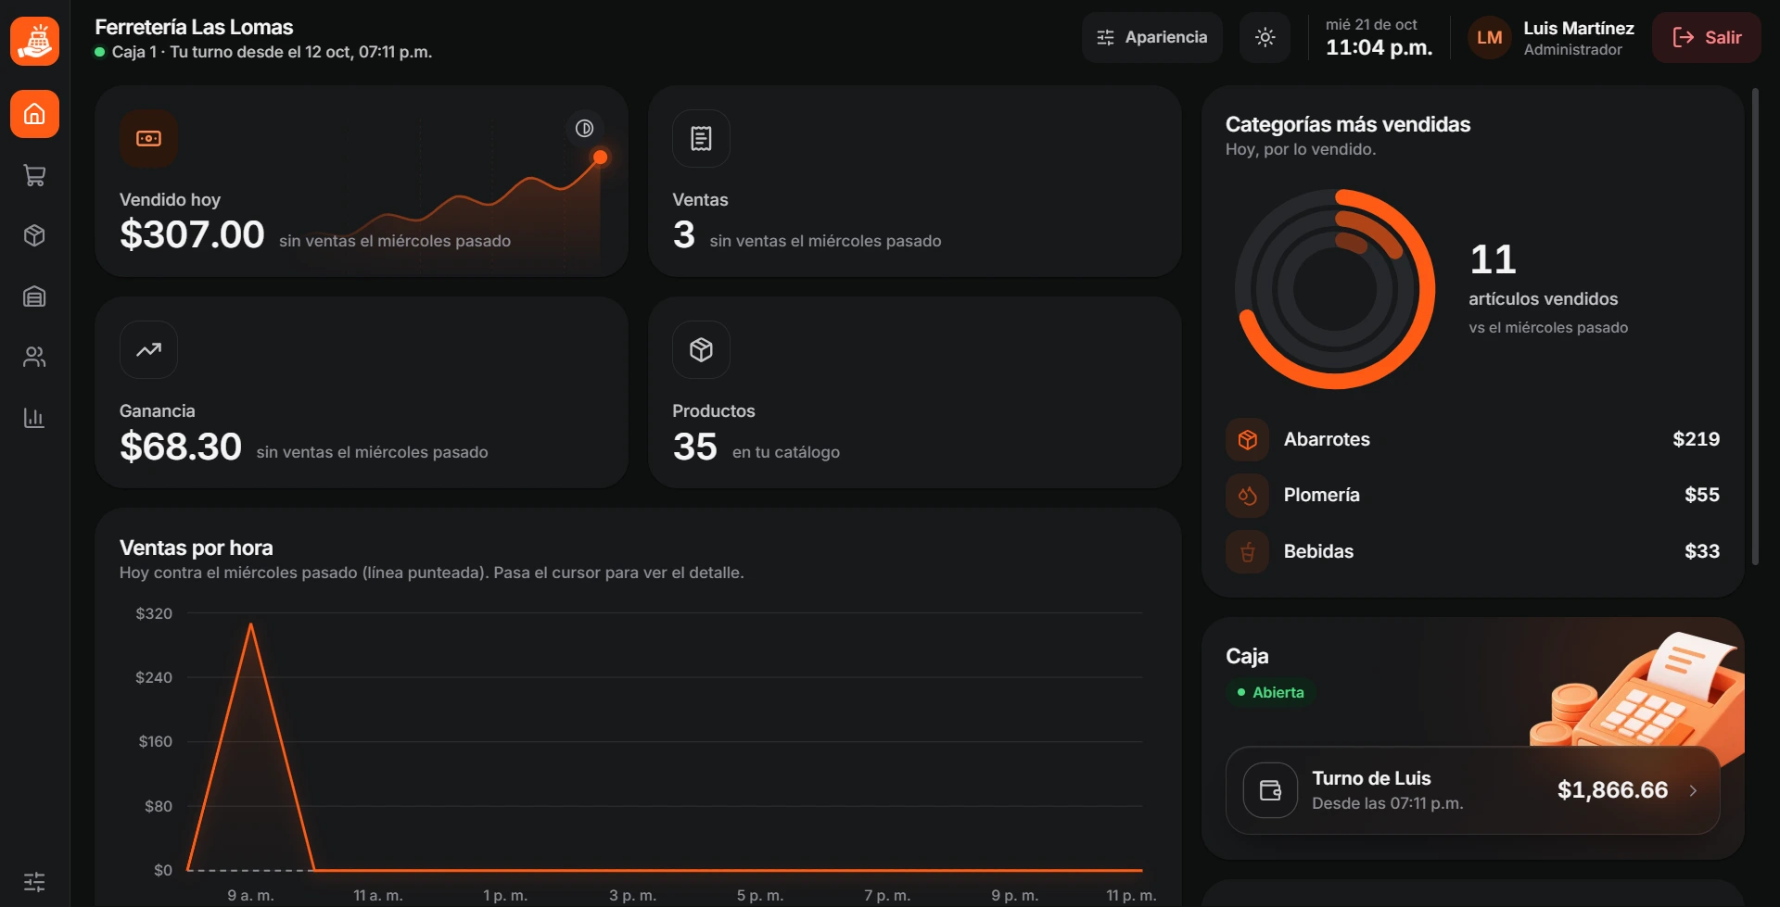The height and width of the screenshot is (907, 1780).
Task: Click the Luis Martínez user name
Action: (1579, 28)
